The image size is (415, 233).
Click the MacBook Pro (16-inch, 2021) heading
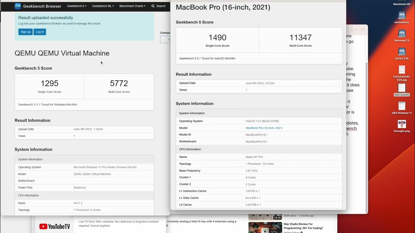223,7
